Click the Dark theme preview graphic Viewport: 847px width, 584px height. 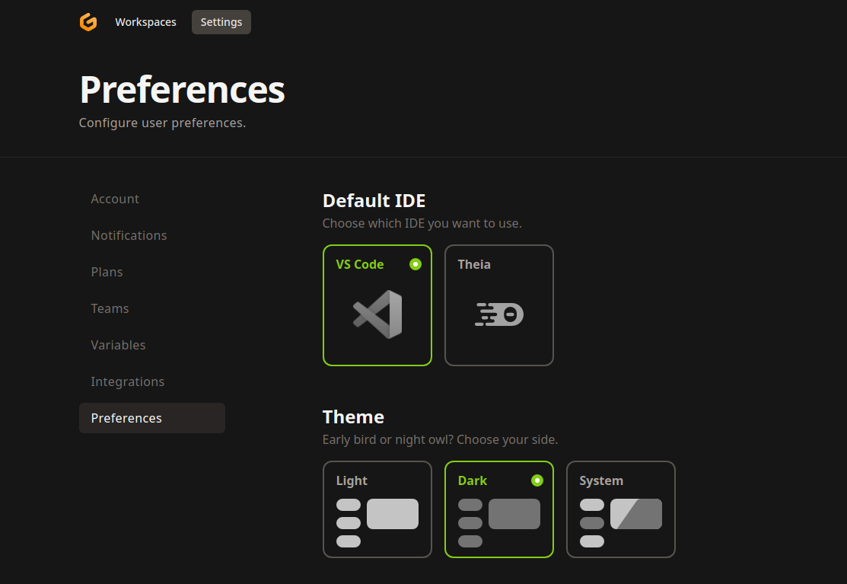499,523
